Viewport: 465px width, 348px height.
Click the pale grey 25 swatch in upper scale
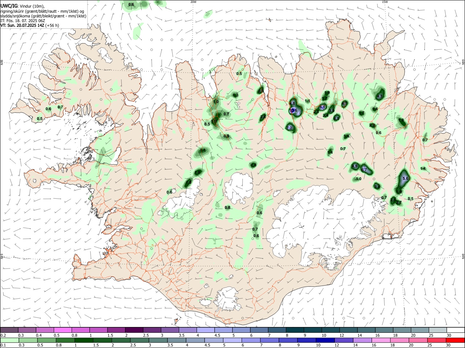(437, 330)
